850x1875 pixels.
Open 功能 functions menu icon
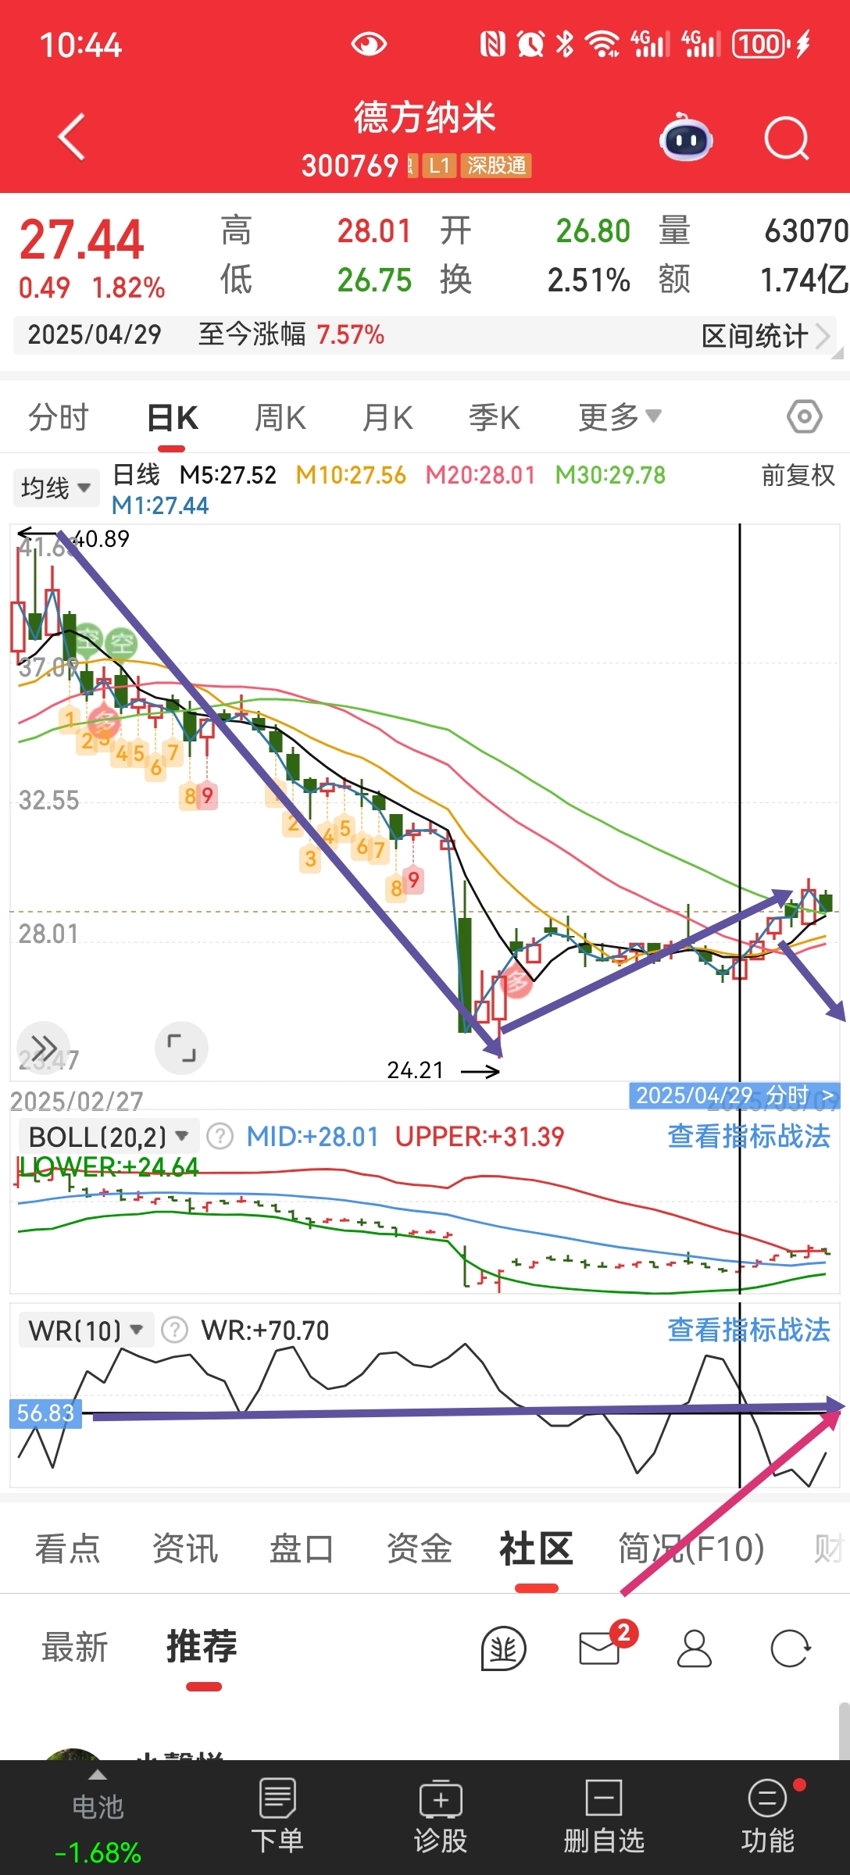coord(768,1816)
